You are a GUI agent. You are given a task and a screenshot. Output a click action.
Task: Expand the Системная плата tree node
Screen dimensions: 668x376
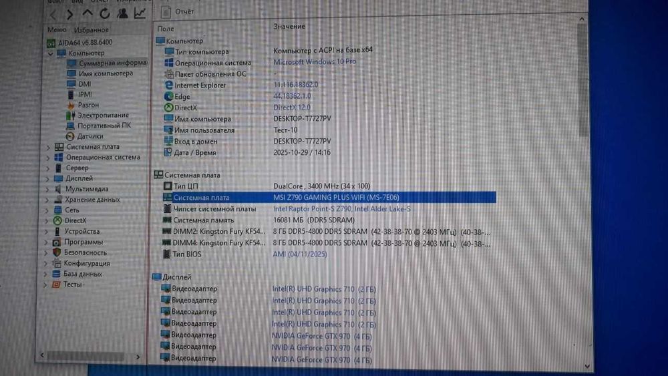(48, 148)
